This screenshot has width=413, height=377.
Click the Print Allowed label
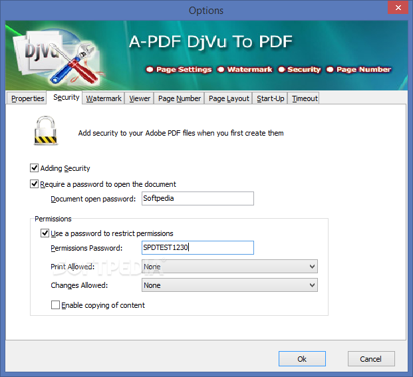click(x=72, y=267)
